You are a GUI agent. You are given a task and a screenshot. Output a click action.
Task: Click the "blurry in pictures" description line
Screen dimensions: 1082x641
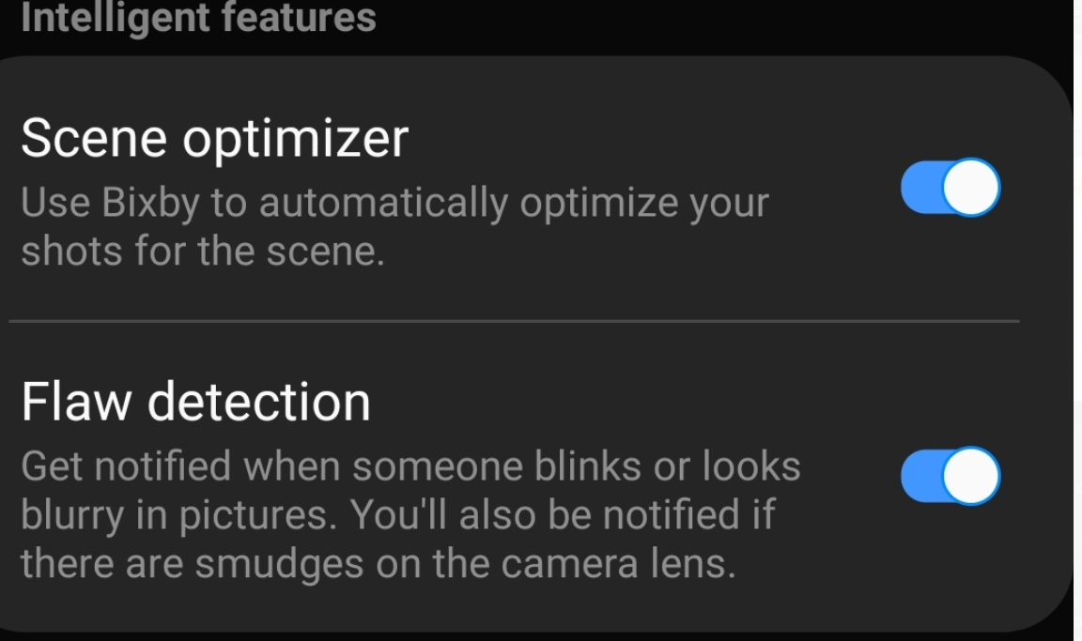[397, 515]
